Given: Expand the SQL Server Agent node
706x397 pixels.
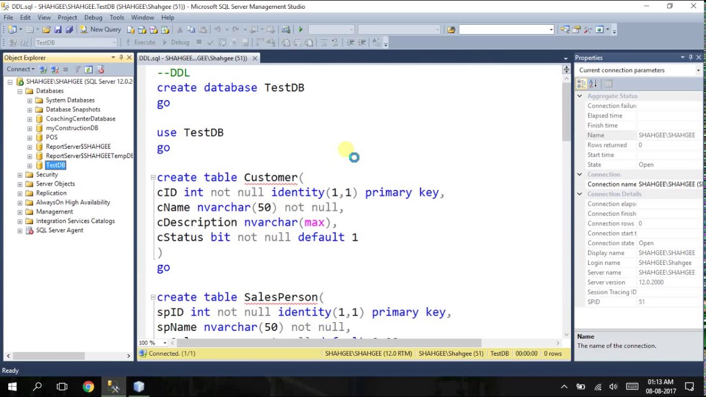Looking at the screenshot, I should pos(20,230).
